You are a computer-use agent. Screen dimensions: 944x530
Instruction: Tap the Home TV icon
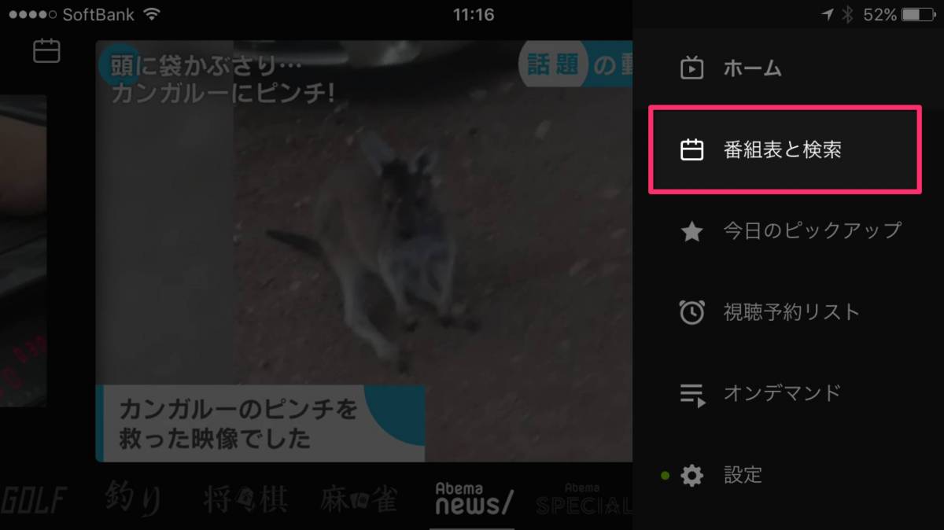pos(691,68)
